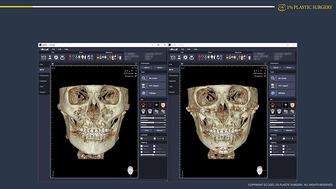Click the CD disc icon in right window
336x189 pixels.
point(185,57)
